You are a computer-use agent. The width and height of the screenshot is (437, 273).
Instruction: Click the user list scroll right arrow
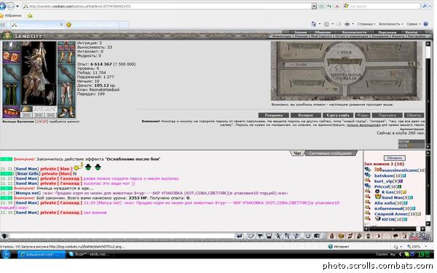[422, 229]
